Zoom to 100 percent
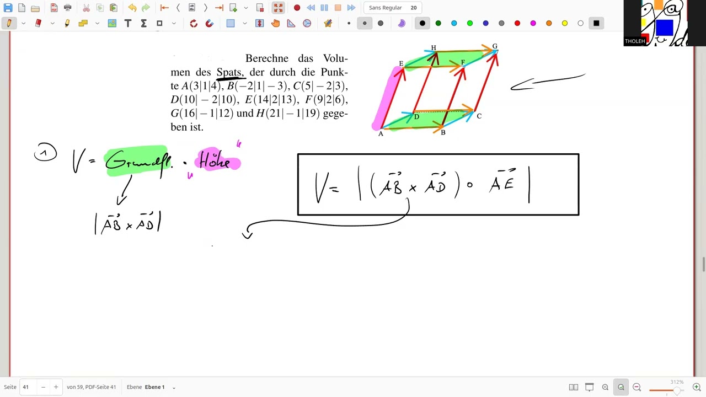Viewport: 706px width, 397px height. [x=605, y=387]
